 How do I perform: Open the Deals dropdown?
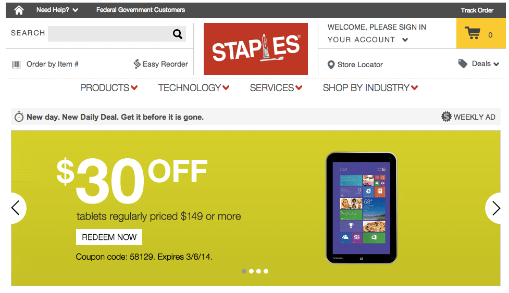479,64
